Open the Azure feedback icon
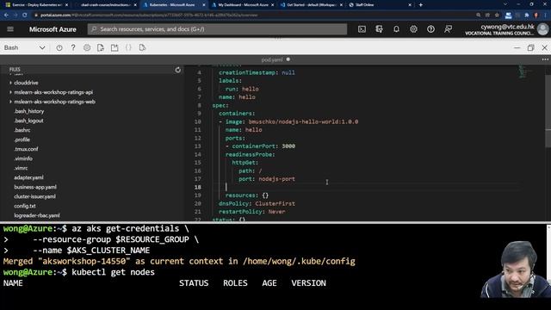Image resolution: width=551 pixels, height=310 pixels. [448, 29]
